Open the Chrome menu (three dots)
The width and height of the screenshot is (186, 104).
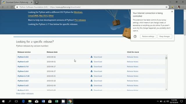click(x=183, y=7)
